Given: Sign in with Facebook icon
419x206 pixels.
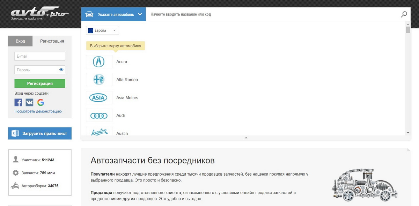Looking at the screenshot, I should (19, 102).
